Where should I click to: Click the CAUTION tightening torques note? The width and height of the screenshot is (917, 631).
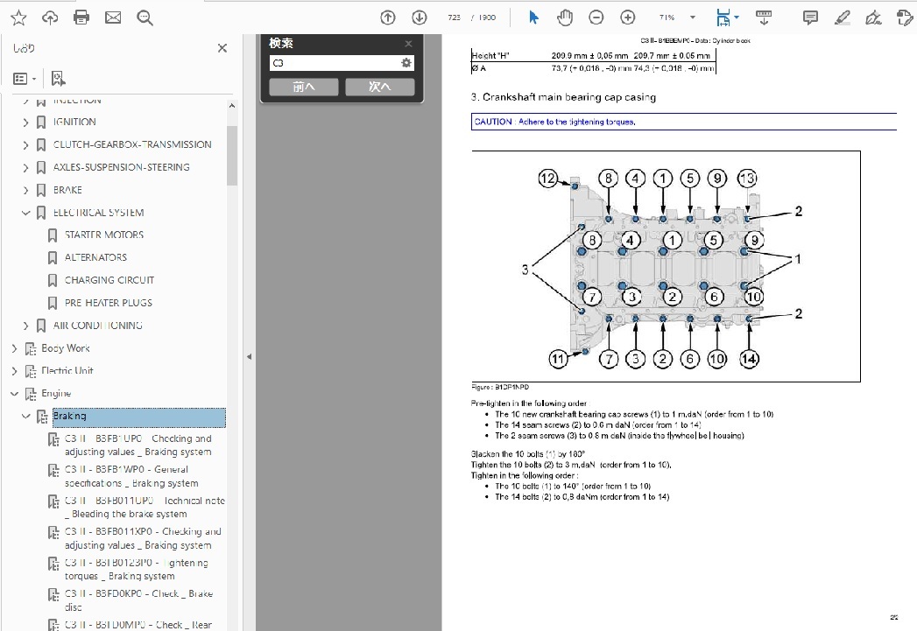[683, 122]
